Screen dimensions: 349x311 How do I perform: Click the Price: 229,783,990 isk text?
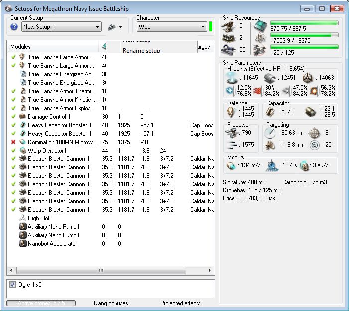(249, 198)
